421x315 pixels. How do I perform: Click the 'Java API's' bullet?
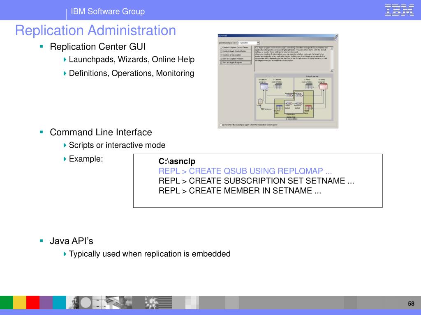pyautogui.click(x=72, y=241)
